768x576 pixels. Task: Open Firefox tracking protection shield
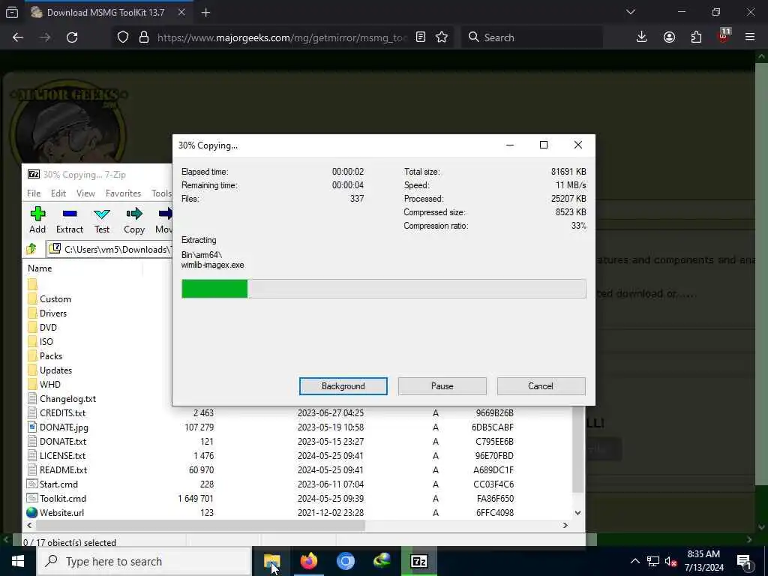(123, 37)
